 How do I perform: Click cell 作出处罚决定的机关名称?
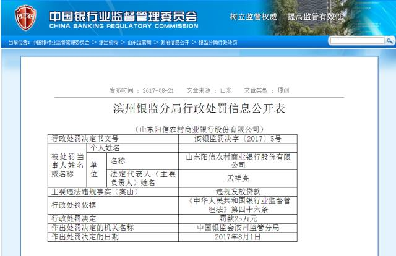coord(113,228)
